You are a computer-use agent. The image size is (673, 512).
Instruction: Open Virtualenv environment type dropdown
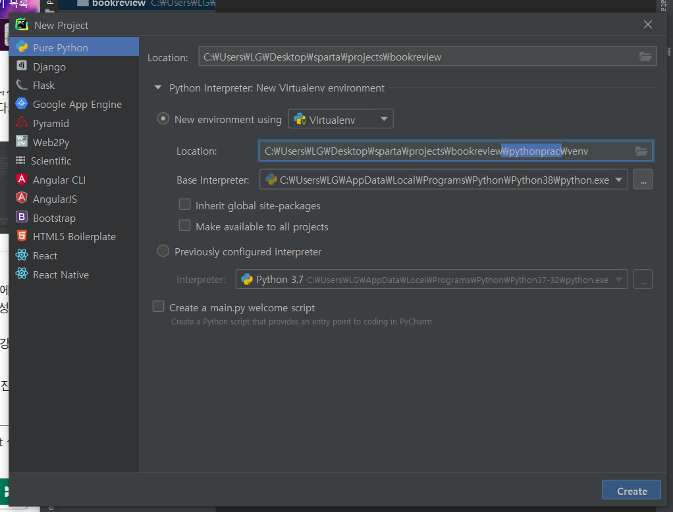coord(341,118)
